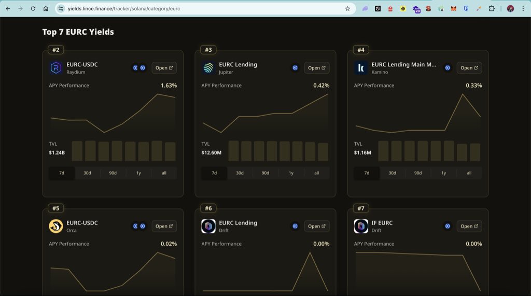Open the Raydium EURC-USDC pool
Screen dimensions: 531x296
pos(164,68)
